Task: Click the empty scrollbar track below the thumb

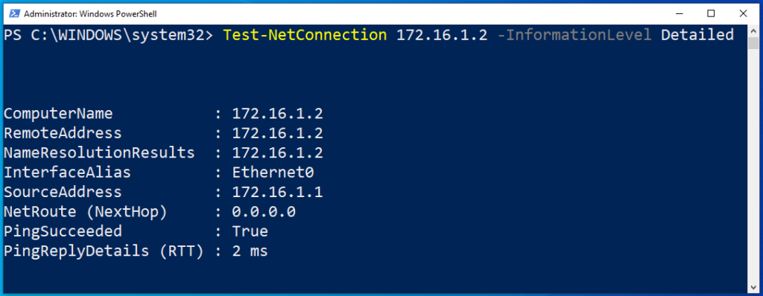Action: (x=753, y=165)
